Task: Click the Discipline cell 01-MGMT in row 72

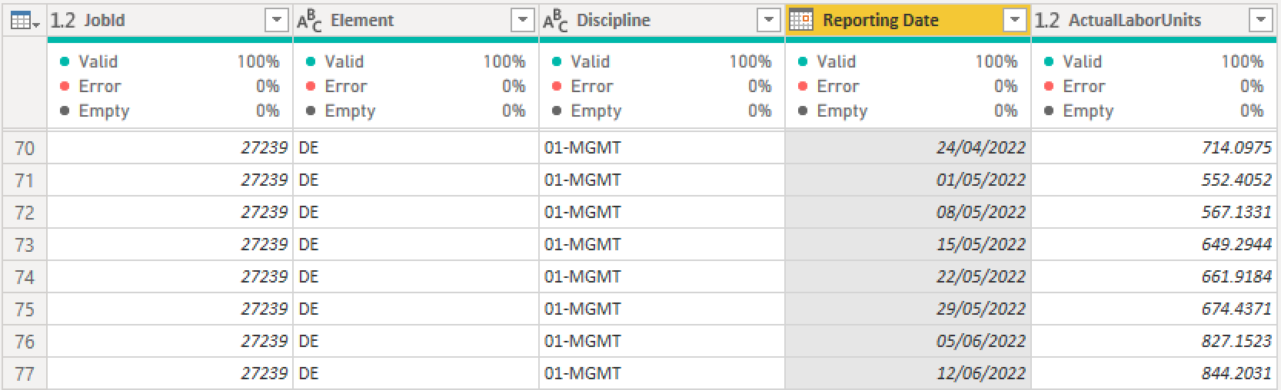Action: click(662, 212)
